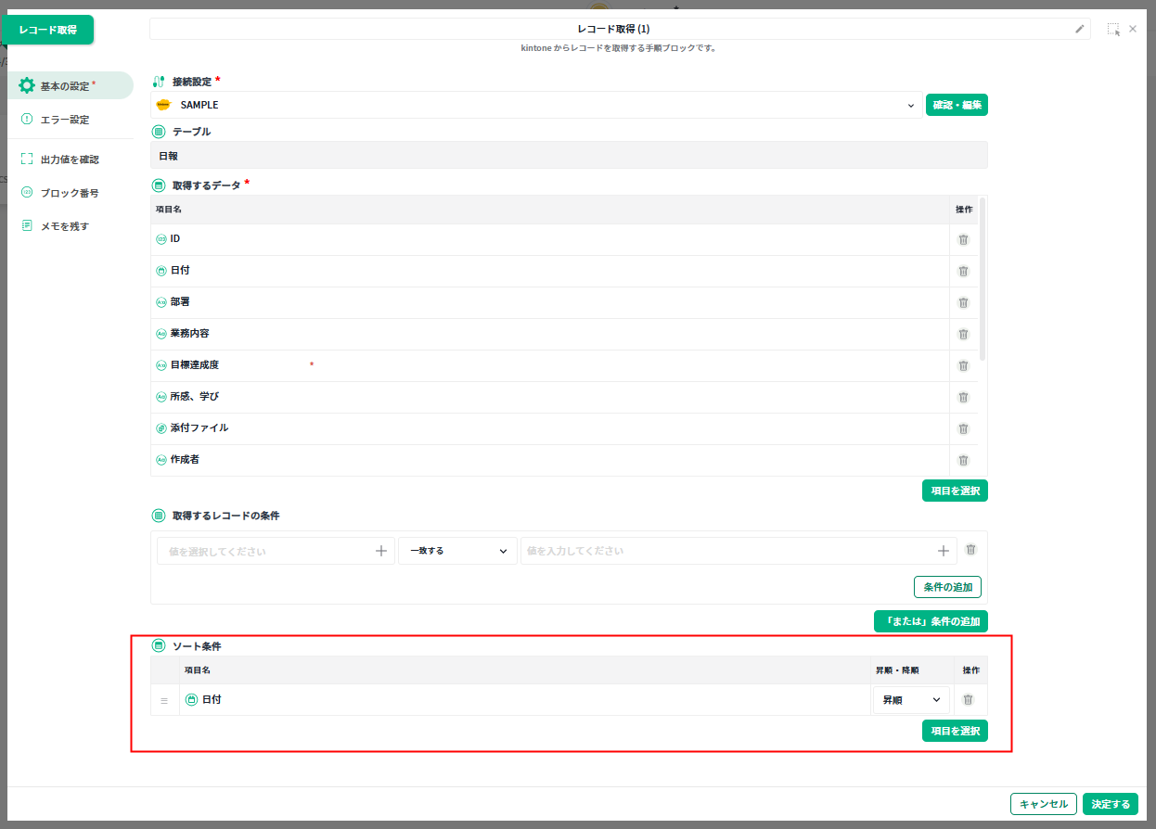Expand the 一致する operator dropdown
This screenshot has height=829, width=1156.
click(x=457, y=551)
